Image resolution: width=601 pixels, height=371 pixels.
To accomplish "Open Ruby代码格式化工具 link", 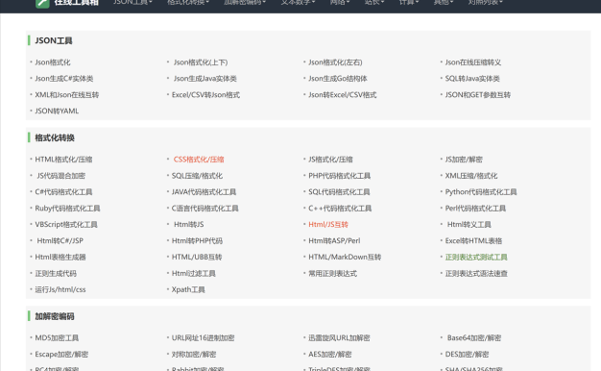I will point(67,209).
